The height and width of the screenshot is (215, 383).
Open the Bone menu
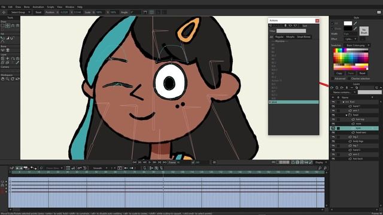[26, 7]
